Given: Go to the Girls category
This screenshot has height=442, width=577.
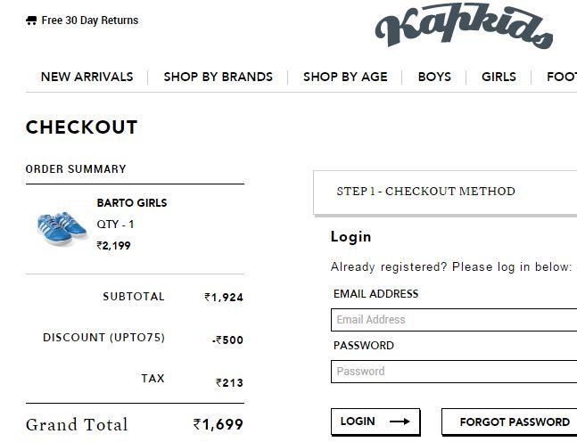Looking at the screenshot, I should click(x=499, y=77).
